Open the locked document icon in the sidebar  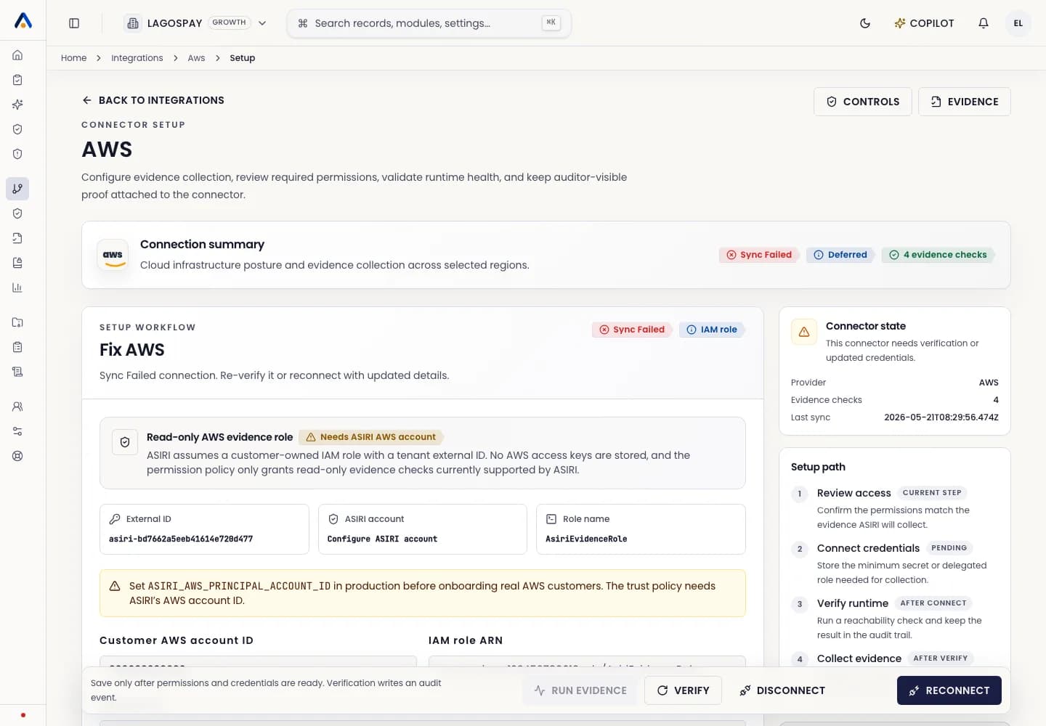(17, 263)
